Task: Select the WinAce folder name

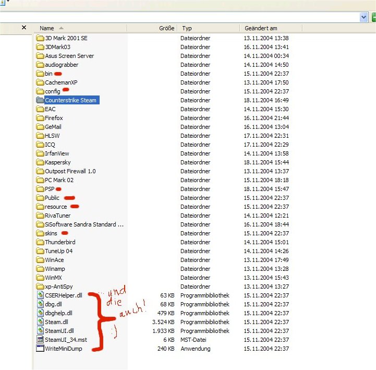Action: pyautogui.click(x=54, y=260)
